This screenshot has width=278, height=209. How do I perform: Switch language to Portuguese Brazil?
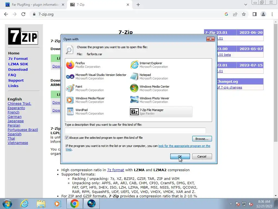pos(23,130)
